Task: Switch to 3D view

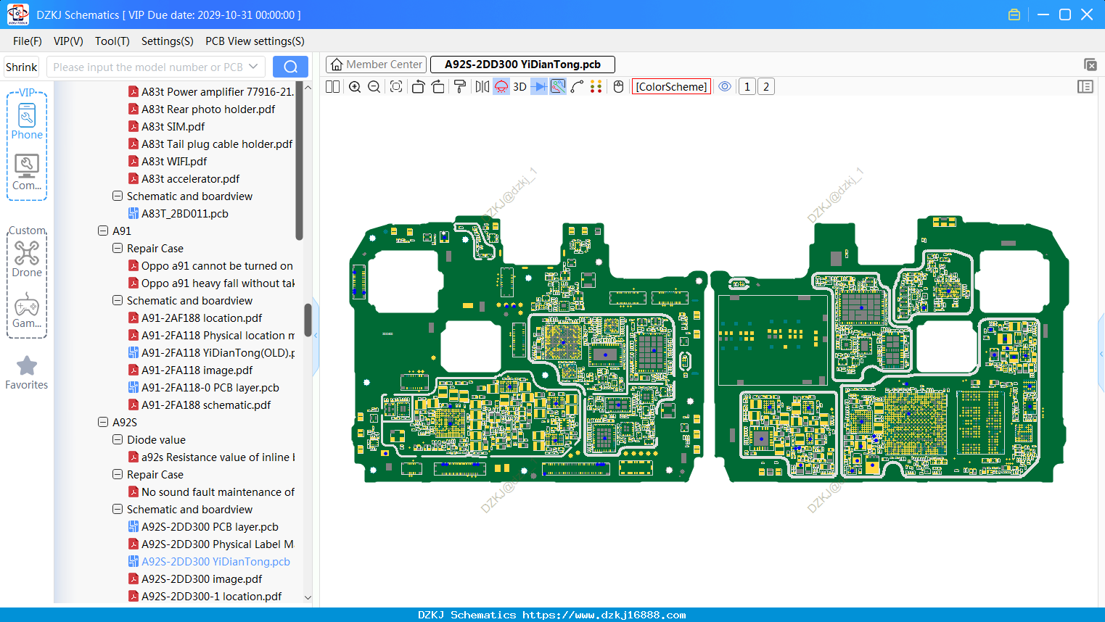Action: click(519, 87)
